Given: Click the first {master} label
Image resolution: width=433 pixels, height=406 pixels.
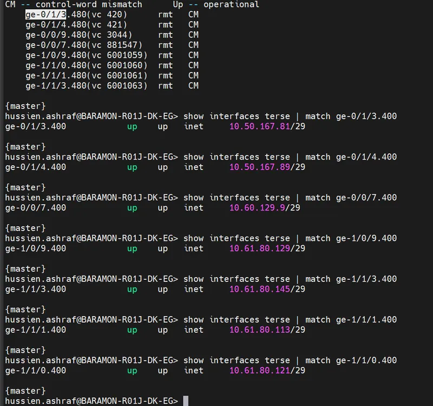Looking at the screenshot, I should (25, 106).
